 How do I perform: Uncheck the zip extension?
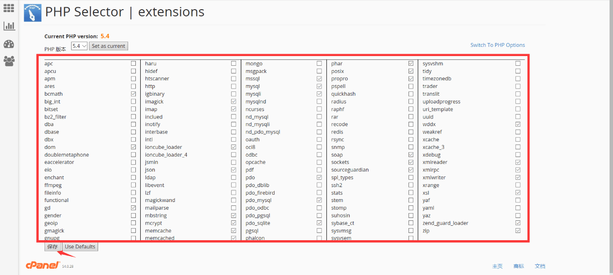518,231
